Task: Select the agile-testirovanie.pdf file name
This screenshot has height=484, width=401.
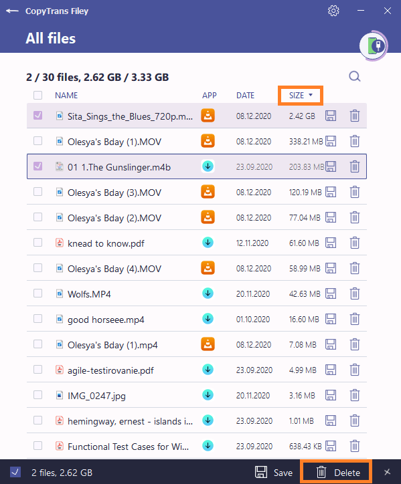Action: coord(110,370)
